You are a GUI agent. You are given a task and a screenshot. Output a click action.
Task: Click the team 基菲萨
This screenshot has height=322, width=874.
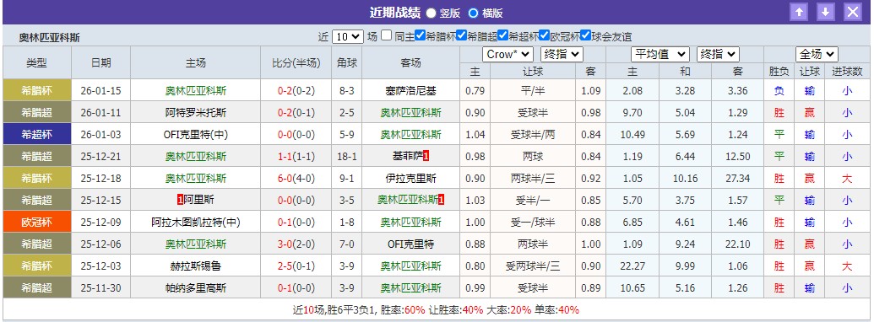[x=408, y=156]
